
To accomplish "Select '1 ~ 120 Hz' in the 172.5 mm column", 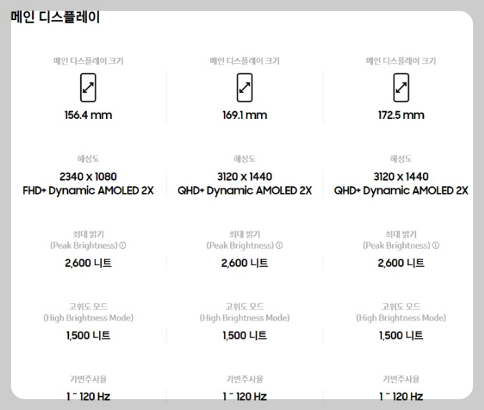I will tap(402, 396).
